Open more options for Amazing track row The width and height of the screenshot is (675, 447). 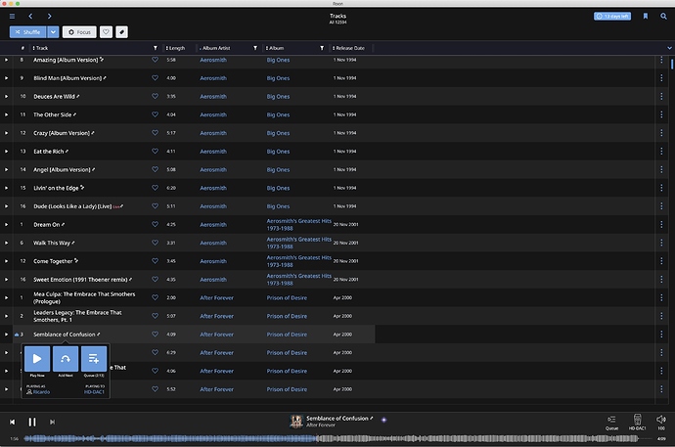661,60
